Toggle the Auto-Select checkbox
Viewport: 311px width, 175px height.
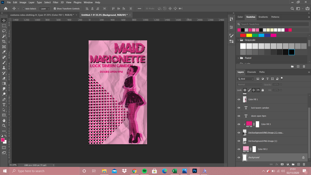(23, 8)
